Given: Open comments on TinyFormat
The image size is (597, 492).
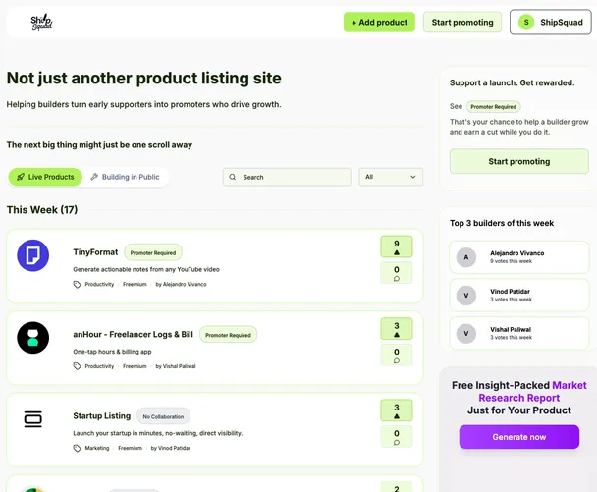Looking at the screenshot, I should tap(397, 273).
